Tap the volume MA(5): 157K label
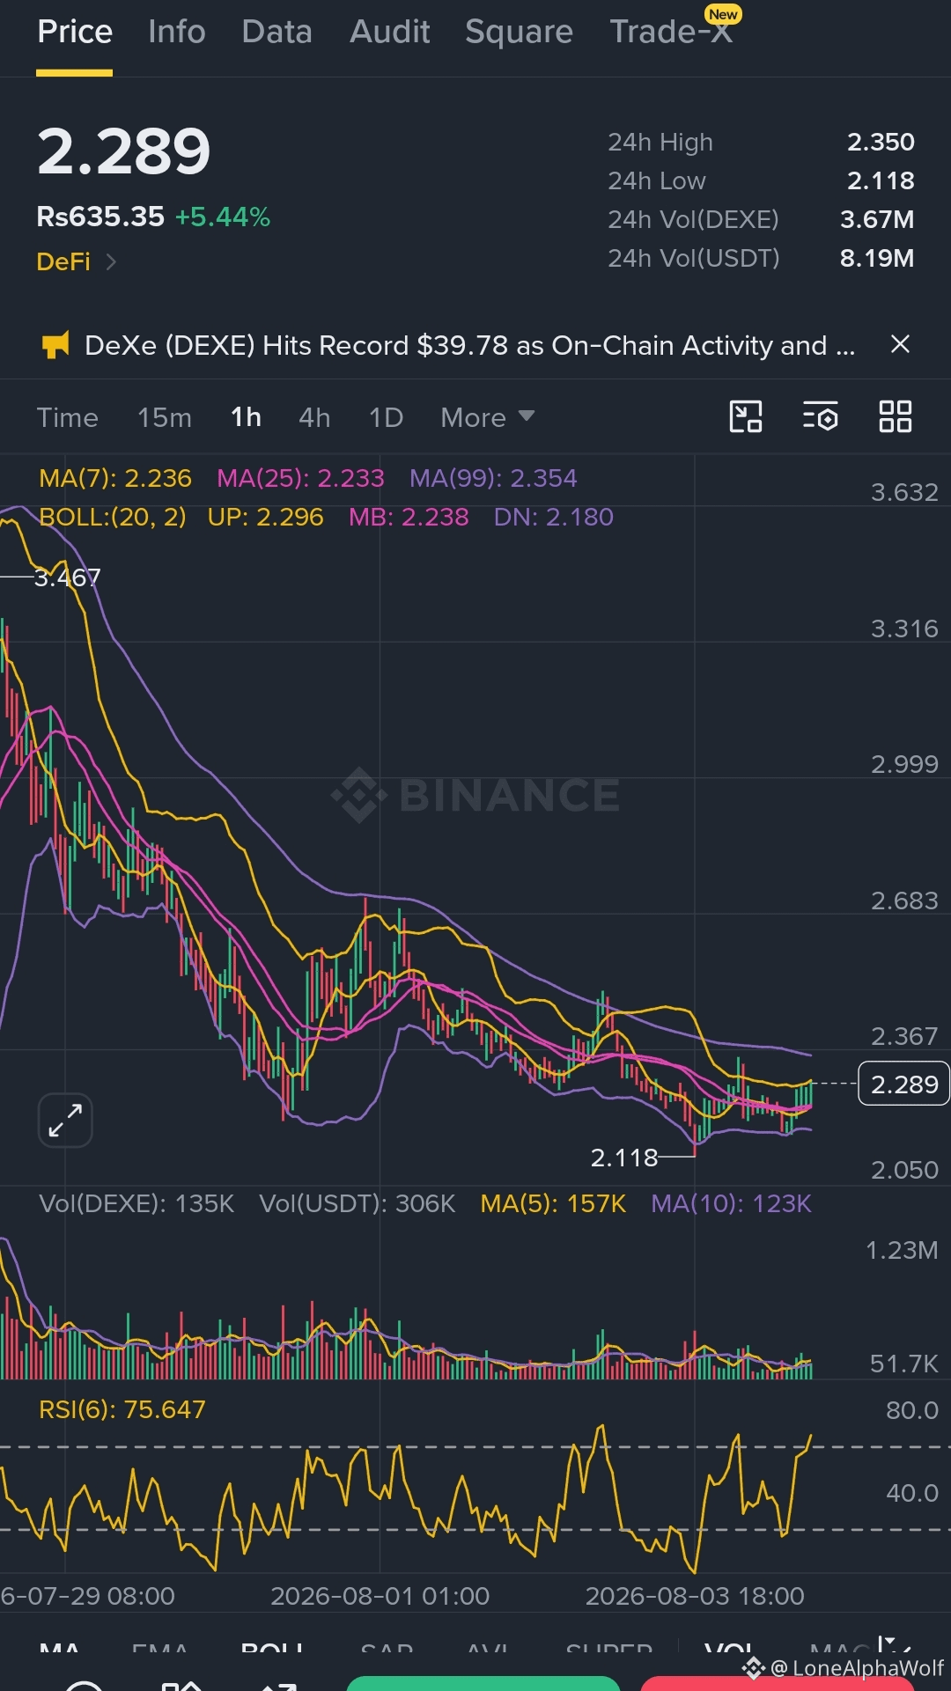951x1691 pixels. pyautogui.click(x=553, y=1203)
